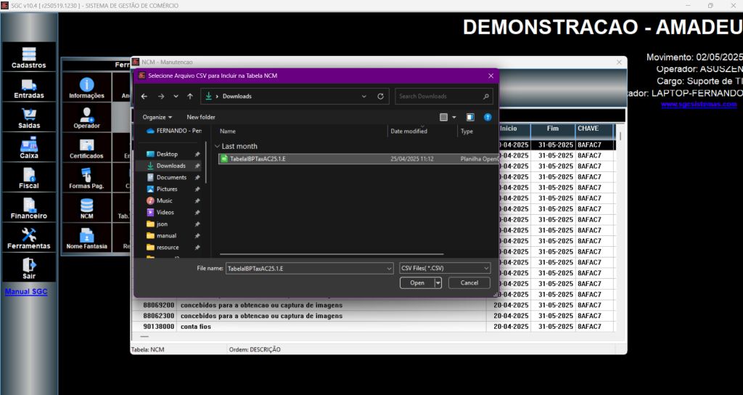Open the Manual SGC link
This screenshot has height=395, width=743.
(x=26, y=292)
